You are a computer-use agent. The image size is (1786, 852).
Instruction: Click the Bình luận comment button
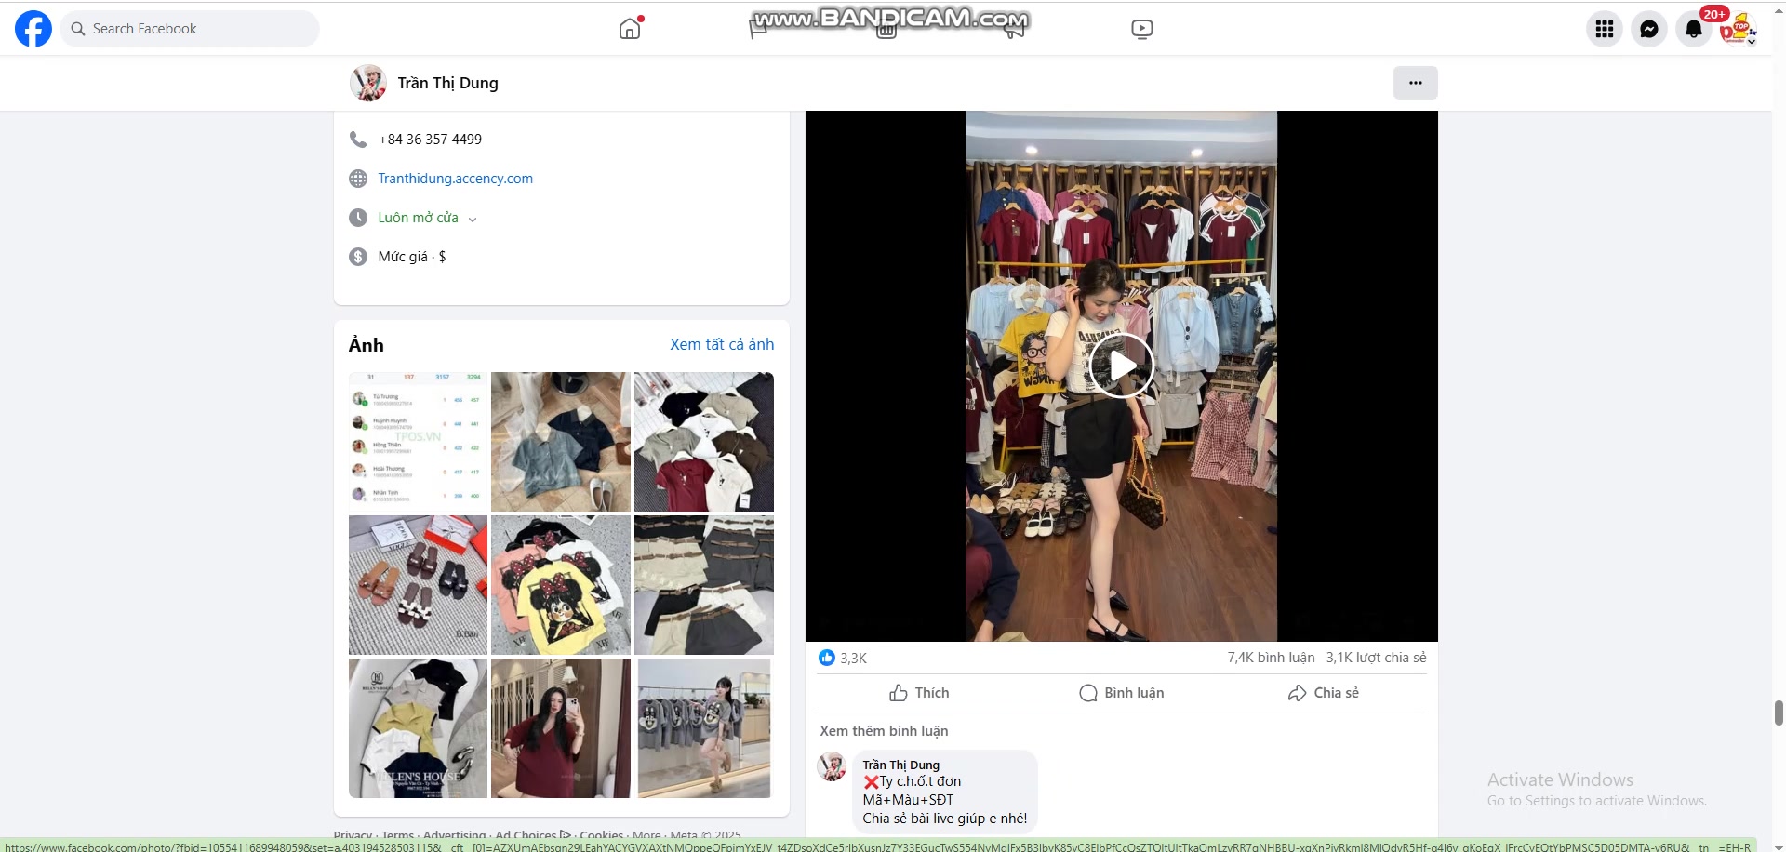1121,693
